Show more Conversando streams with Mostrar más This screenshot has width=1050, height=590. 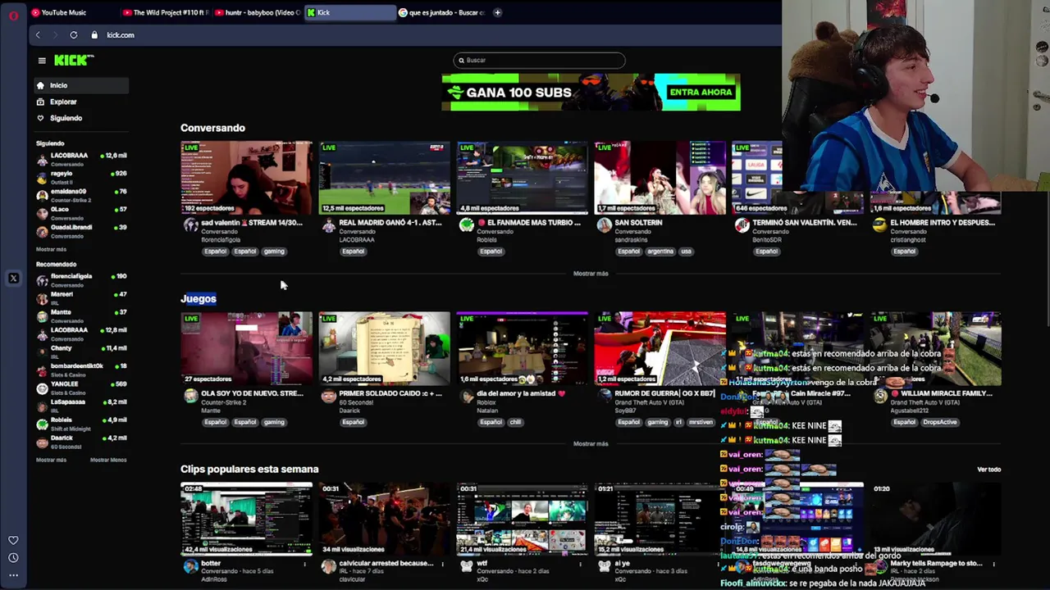(x=591, y=274)
